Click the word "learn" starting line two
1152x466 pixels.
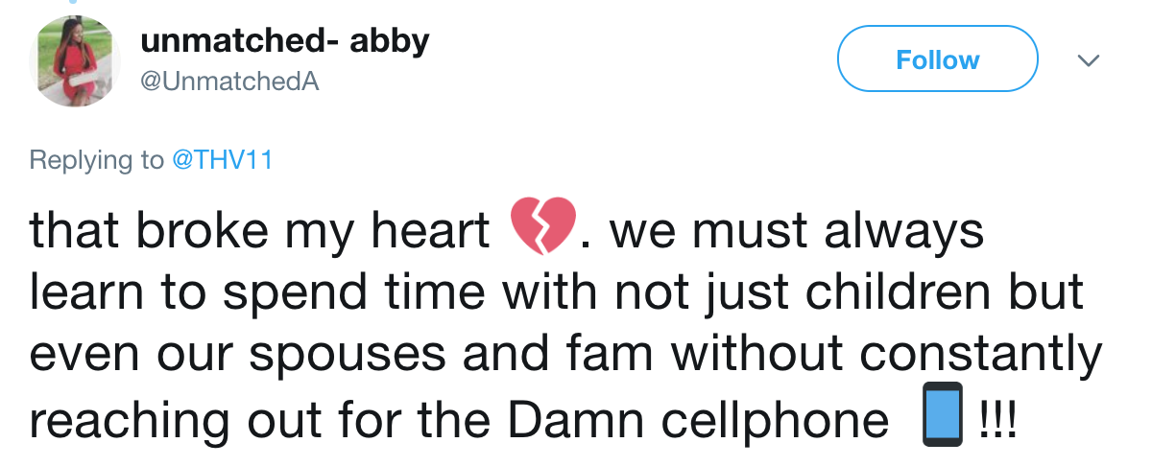[81, 292]
